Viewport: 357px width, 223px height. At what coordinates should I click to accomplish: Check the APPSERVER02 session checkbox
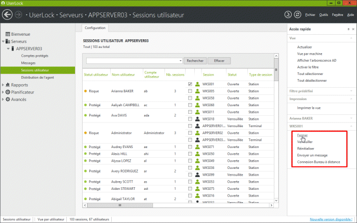pos(190,133)
